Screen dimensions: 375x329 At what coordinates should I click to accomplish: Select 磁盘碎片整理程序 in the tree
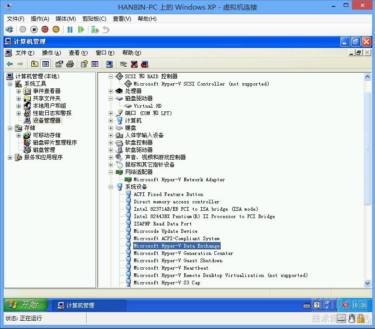(55, 143)
